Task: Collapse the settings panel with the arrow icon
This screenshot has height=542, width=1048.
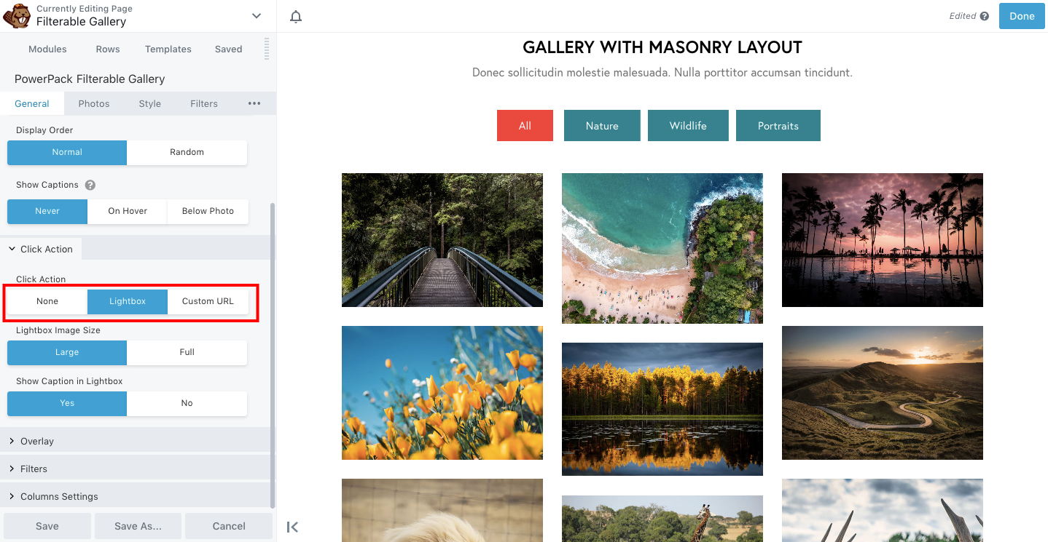Action: (x=292, y=527)
